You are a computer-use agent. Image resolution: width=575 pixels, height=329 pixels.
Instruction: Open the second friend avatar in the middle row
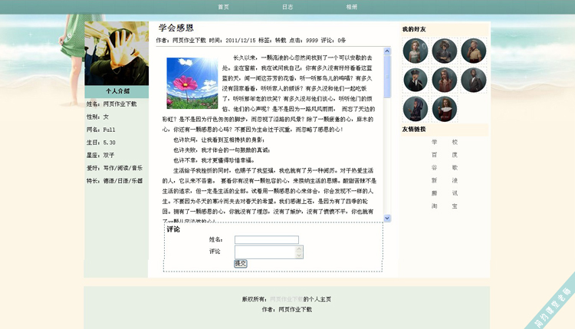pos(445,80)
